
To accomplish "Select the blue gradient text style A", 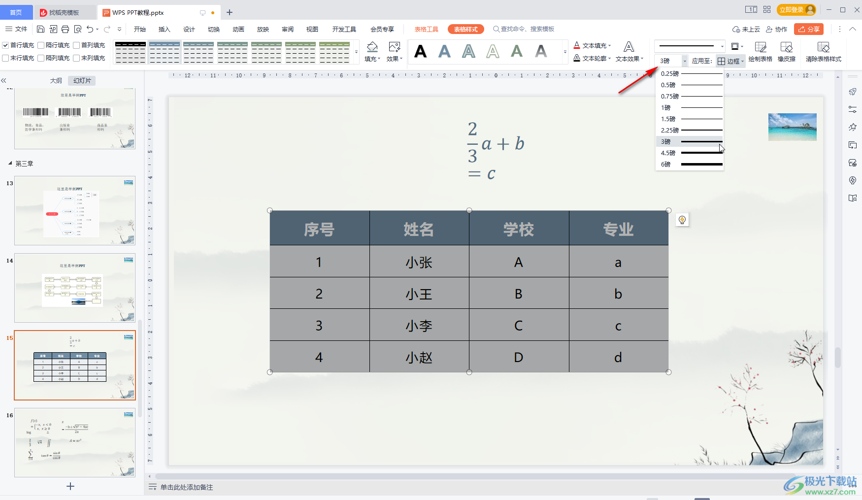I will coord(444,51).
